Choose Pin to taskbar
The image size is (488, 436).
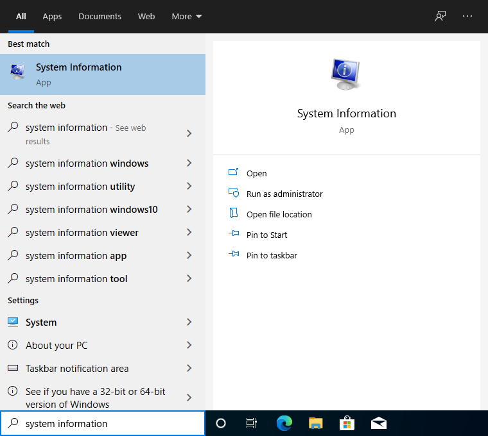pos(272,255)
